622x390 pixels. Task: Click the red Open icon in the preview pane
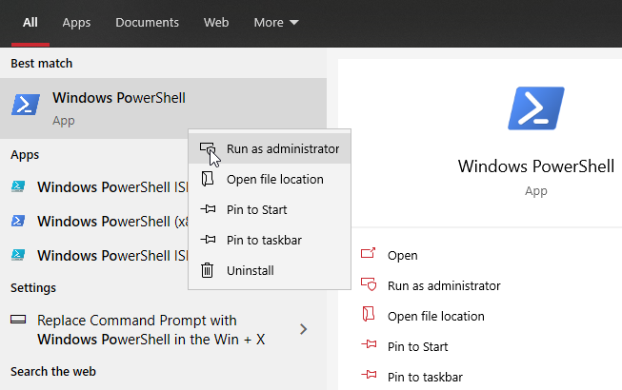click(x=368, y=253)
